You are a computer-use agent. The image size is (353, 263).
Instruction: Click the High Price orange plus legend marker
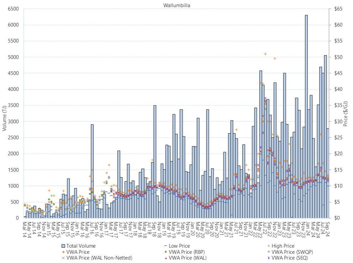point(268,246)
